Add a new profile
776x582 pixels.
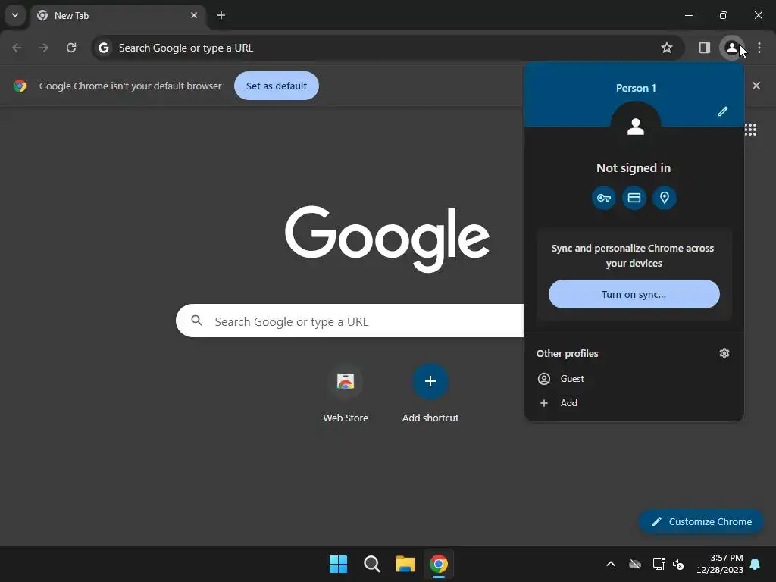[x=634, y=403]
